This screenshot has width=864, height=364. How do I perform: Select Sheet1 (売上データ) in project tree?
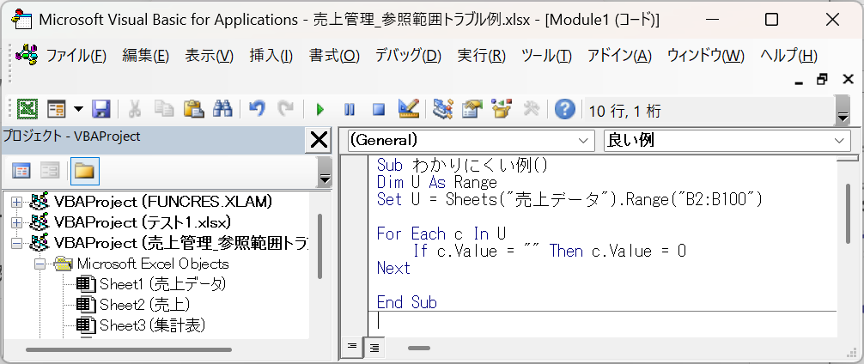point(162,284)
